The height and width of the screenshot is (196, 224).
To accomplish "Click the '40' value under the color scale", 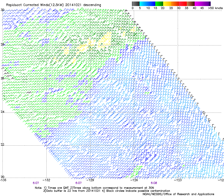I will (194, 8).
